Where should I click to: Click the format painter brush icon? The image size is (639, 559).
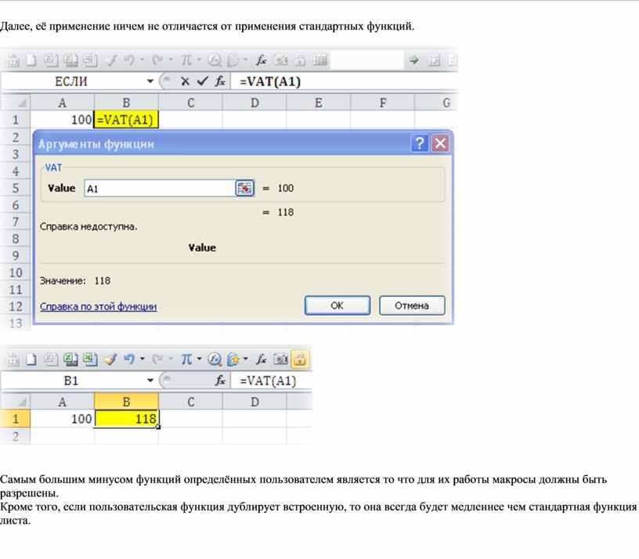pyautogui.click(x=110, y=359)
